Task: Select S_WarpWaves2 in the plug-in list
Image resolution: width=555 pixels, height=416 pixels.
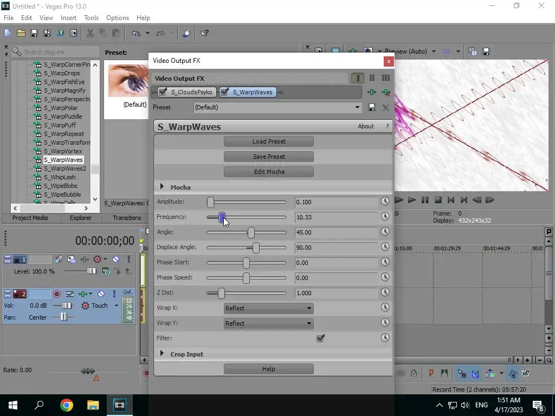Action: pos(65,168)
